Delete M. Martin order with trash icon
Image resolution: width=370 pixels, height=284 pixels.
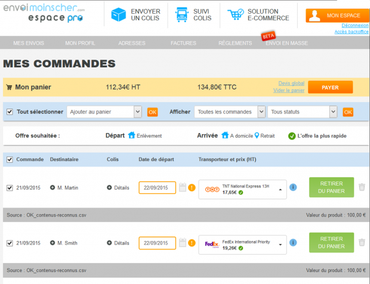click(362, 187)
